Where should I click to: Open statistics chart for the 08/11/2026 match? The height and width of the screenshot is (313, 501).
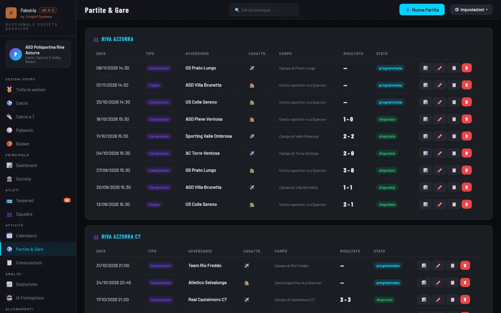[x=426, y=68]
